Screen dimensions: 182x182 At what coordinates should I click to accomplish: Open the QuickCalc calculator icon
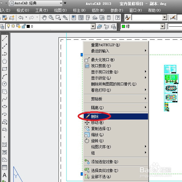coord(109,18)
